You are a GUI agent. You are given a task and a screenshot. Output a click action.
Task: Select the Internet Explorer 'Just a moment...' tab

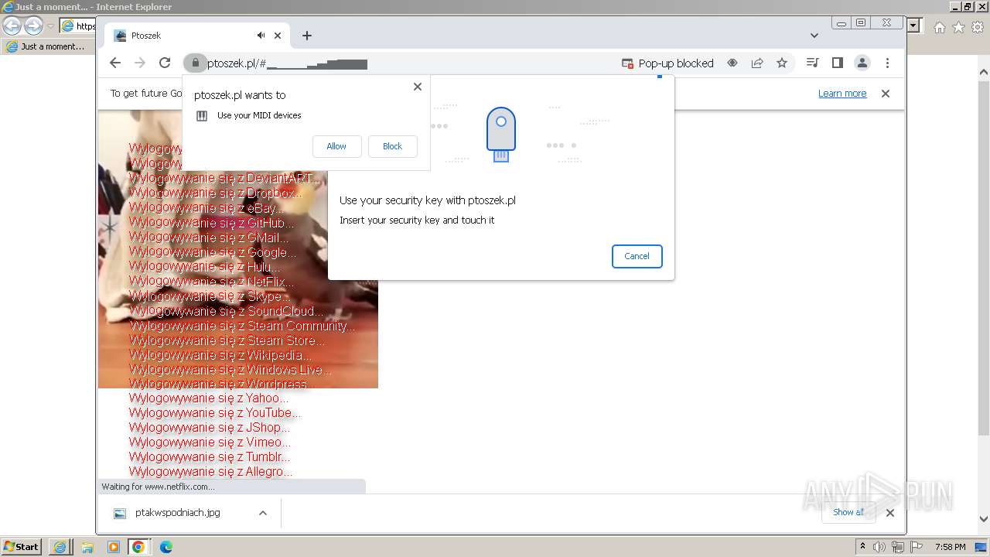[46, 46]
